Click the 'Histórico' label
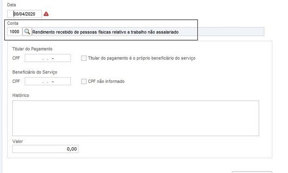Screen dimensions: 288x173 click(x=21, y=95)
